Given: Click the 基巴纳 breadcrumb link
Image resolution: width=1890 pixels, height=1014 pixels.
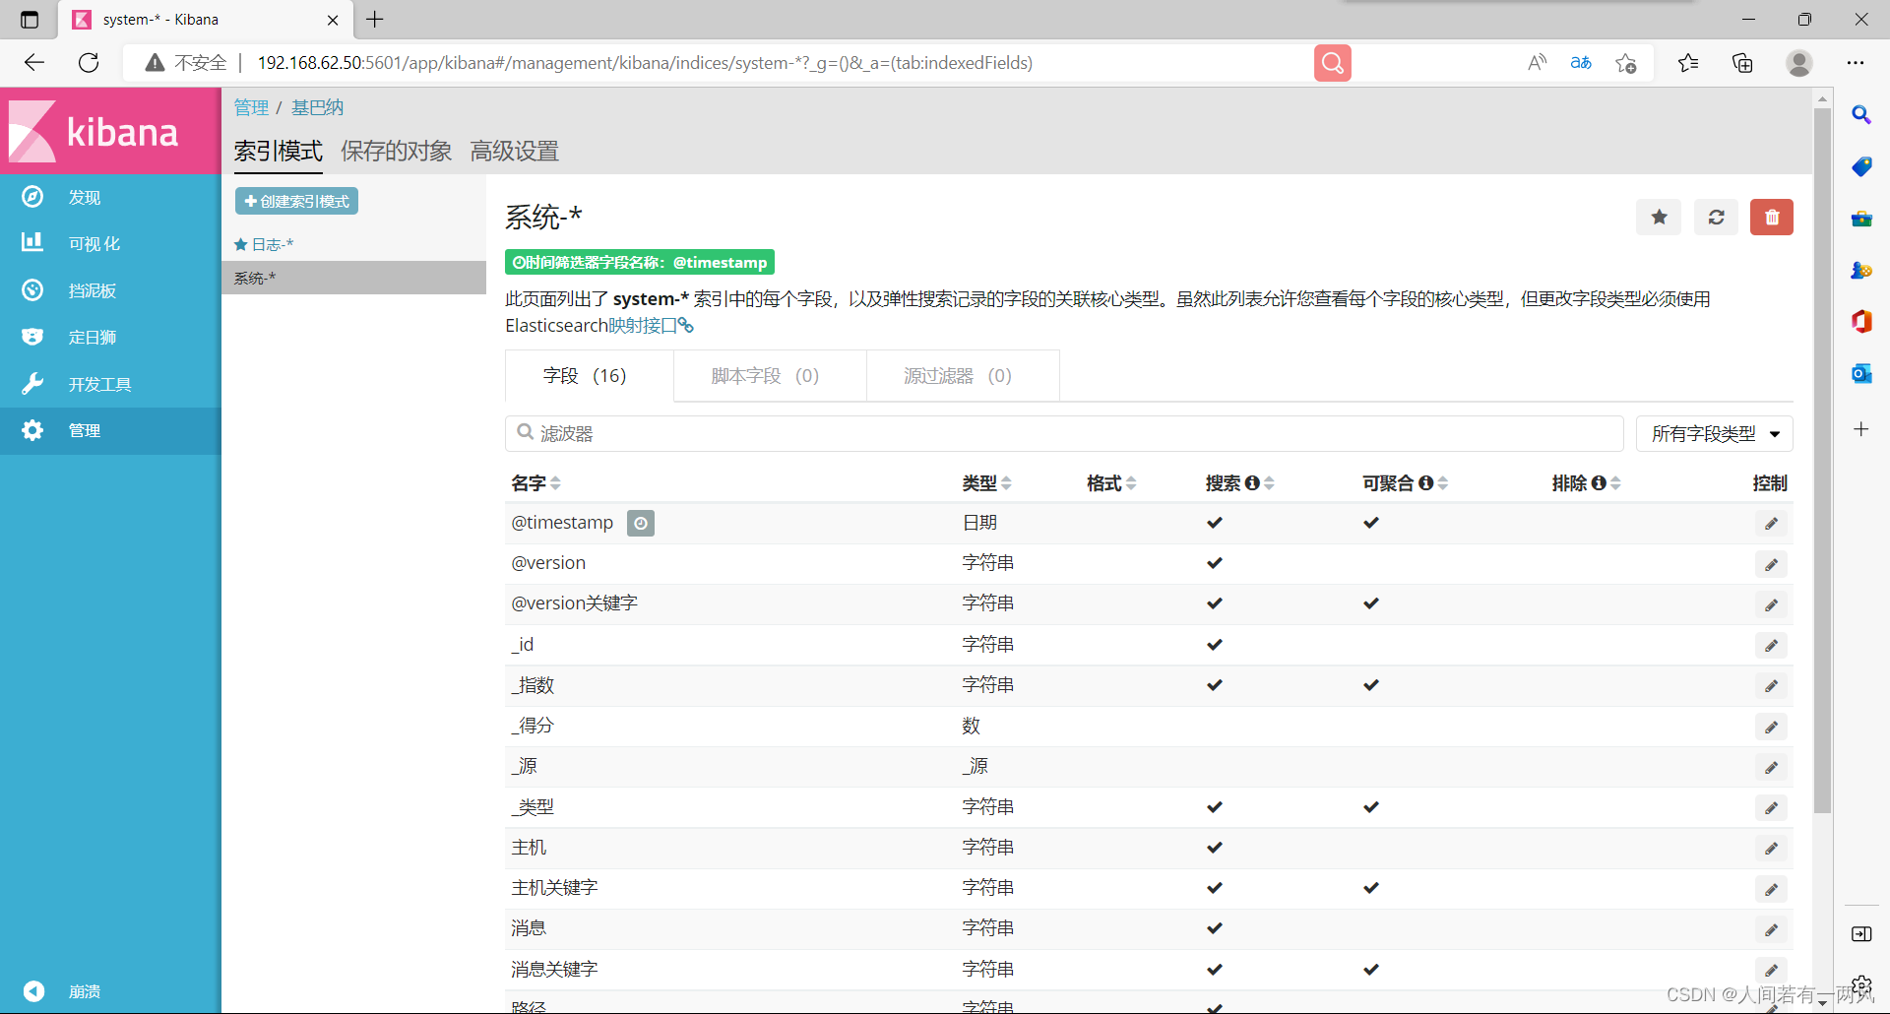Looking at the screenshot, I should coord(317,107).
